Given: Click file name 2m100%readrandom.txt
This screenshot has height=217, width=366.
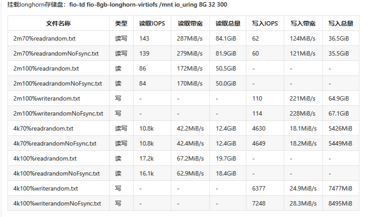Looking at the screenshot, I should (46, 68).
